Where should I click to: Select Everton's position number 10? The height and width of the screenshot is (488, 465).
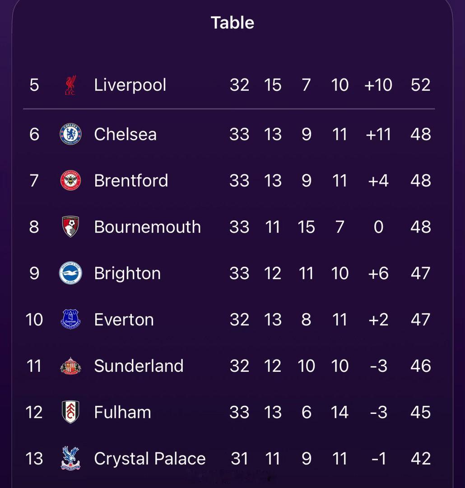click(34, 319)
